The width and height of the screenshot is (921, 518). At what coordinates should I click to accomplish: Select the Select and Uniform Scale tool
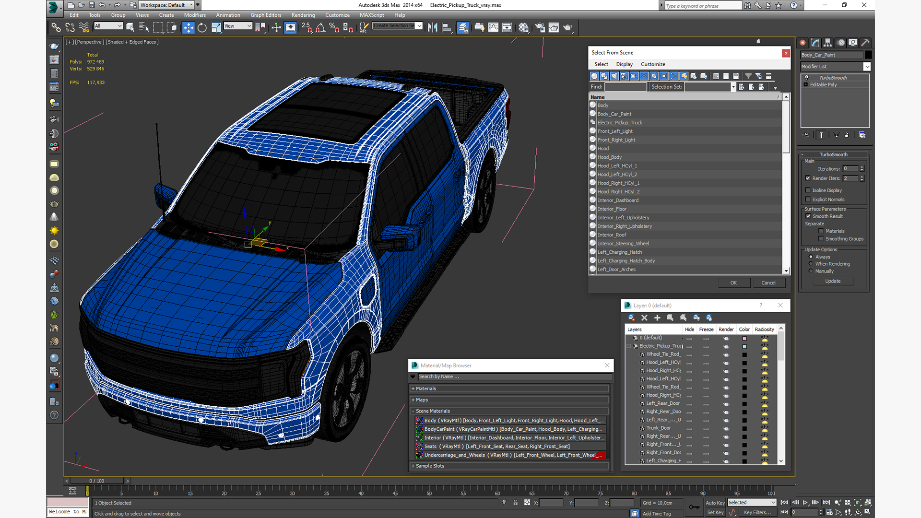216,27
